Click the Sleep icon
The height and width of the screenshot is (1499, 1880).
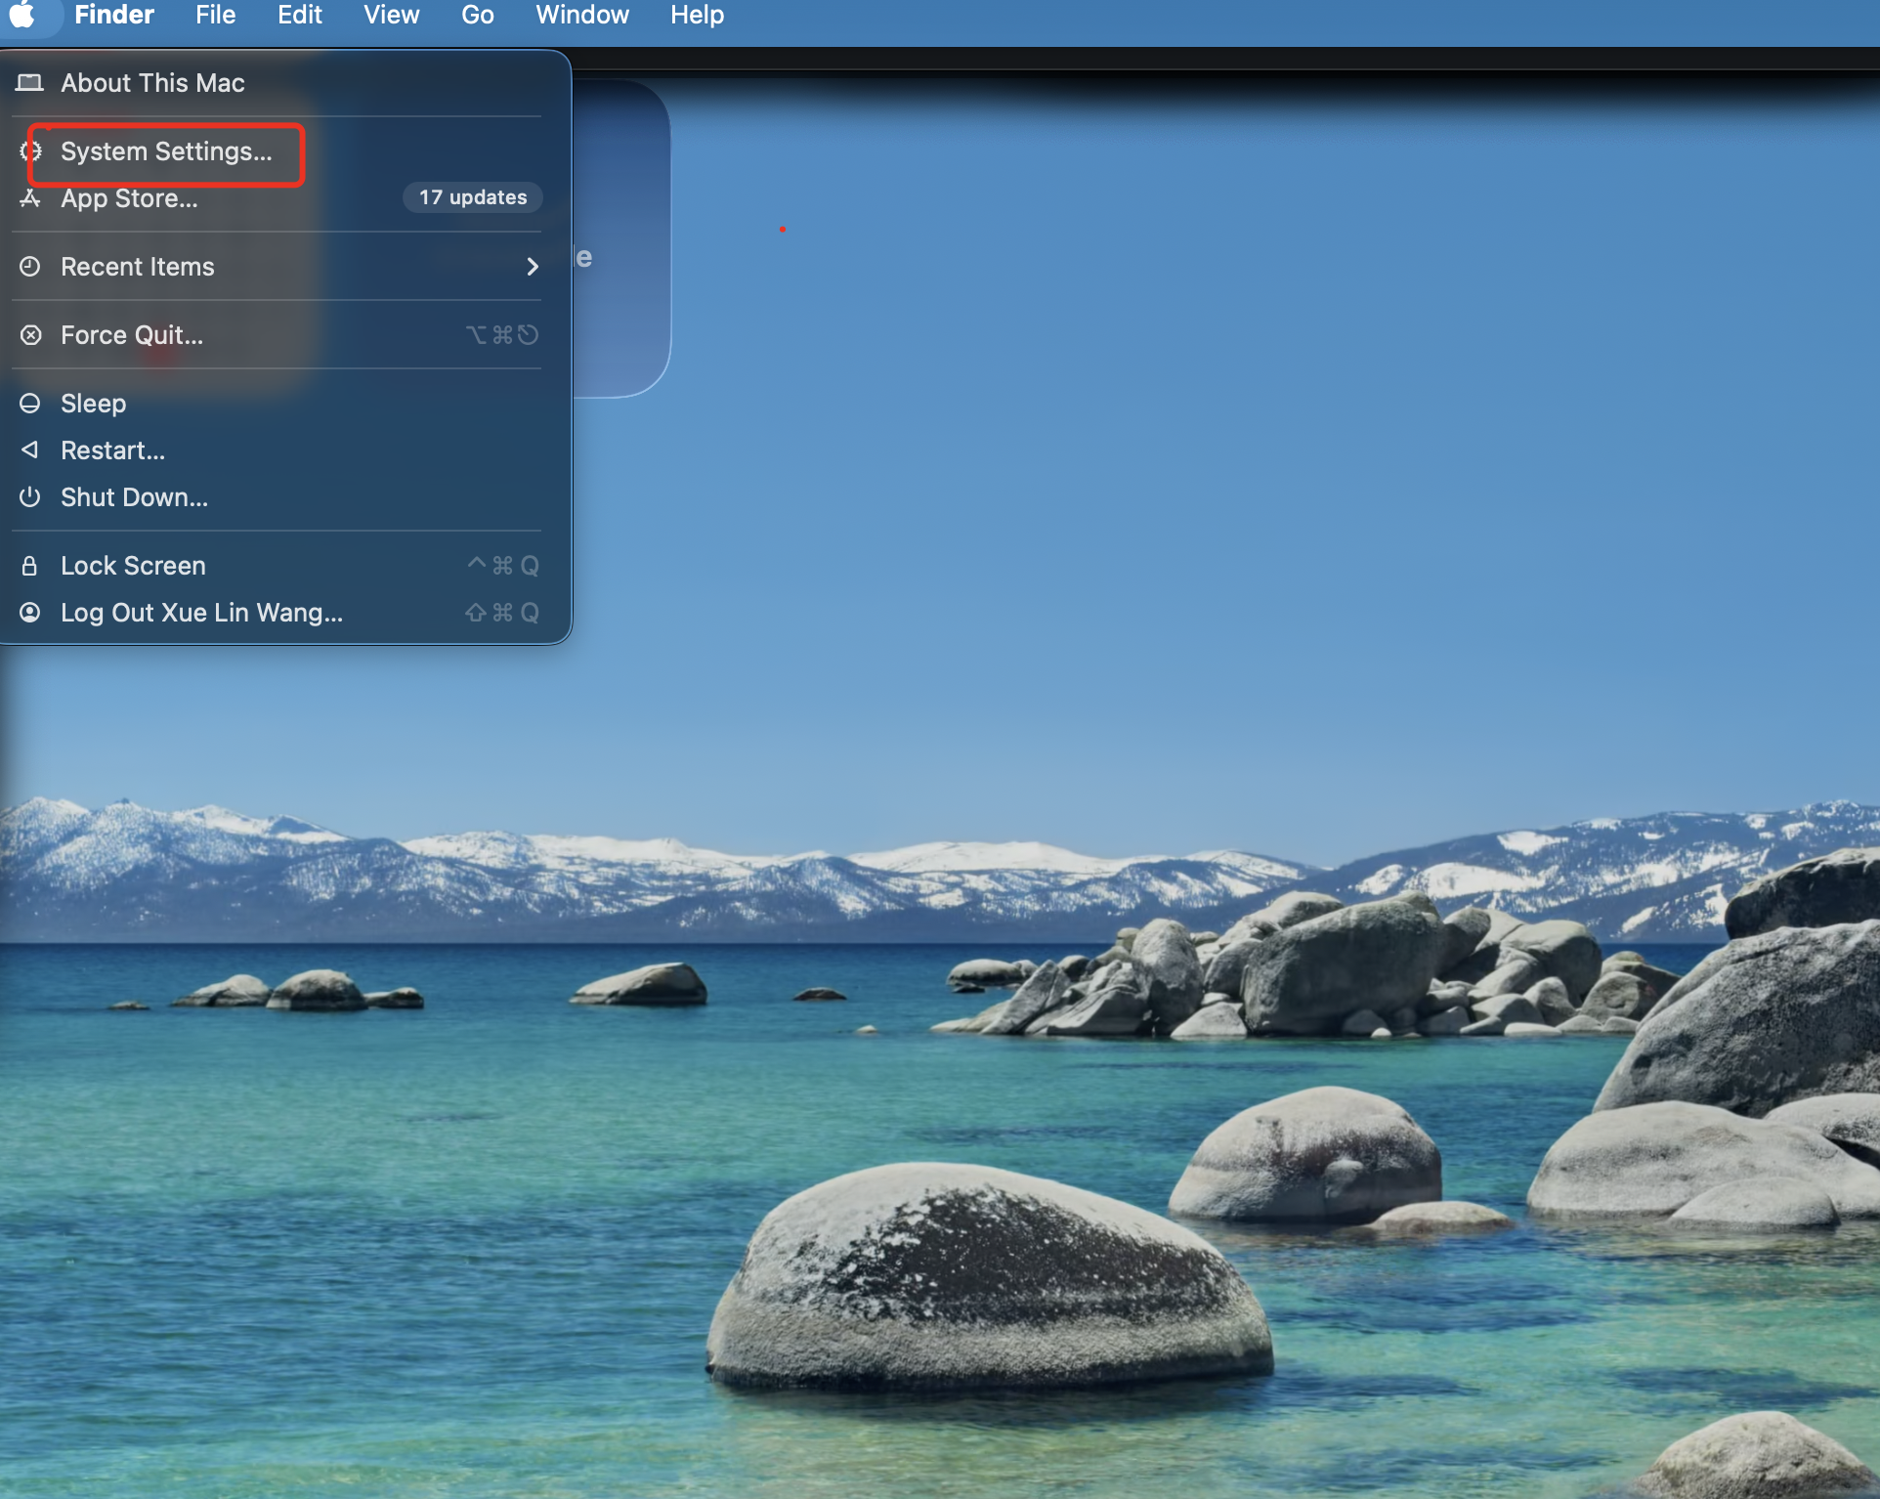tap(30, 404)
